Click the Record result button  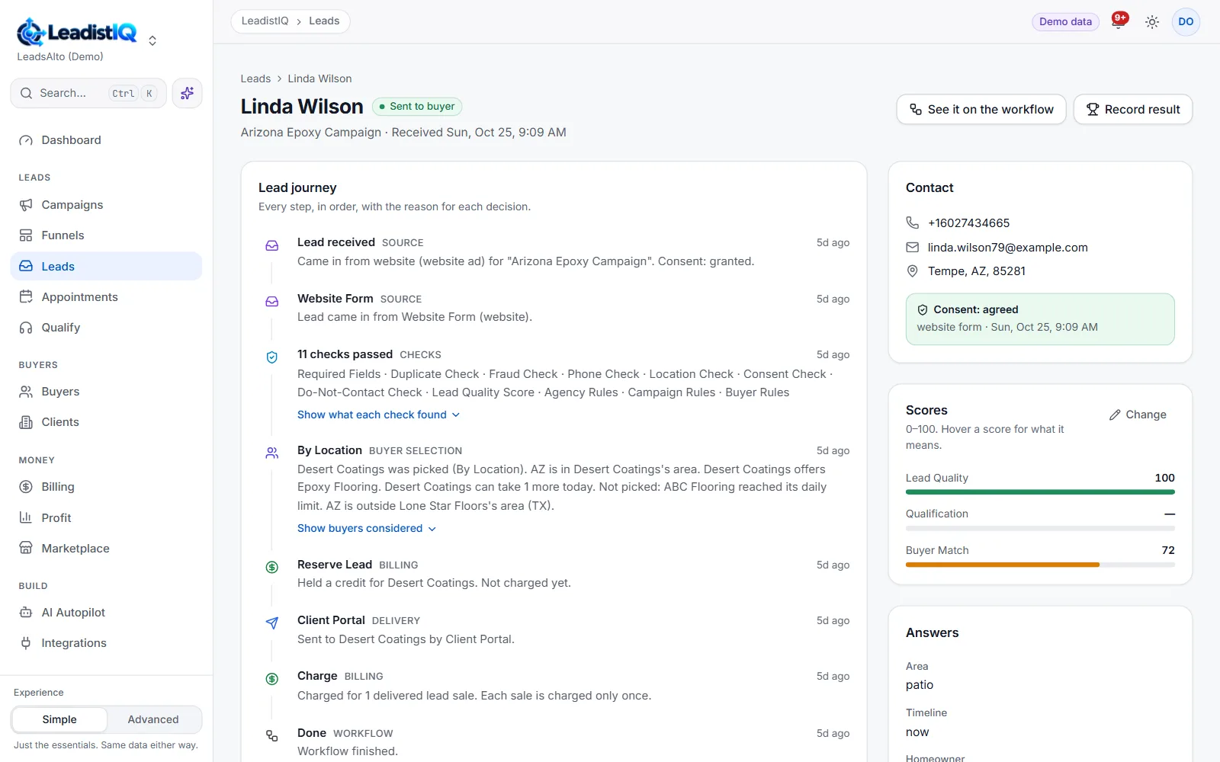click(1133, 109)
